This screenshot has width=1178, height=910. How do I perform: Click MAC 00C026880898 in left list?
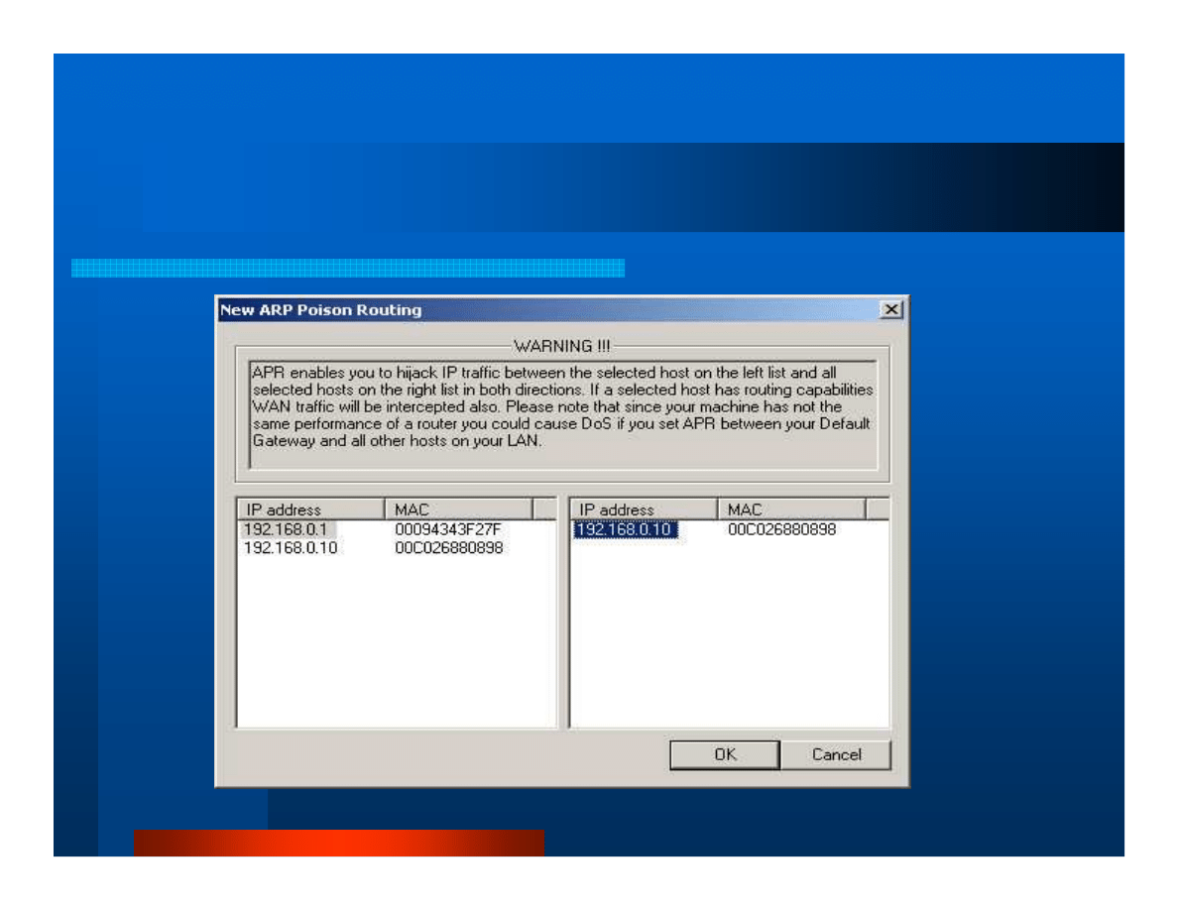(448, 547)
